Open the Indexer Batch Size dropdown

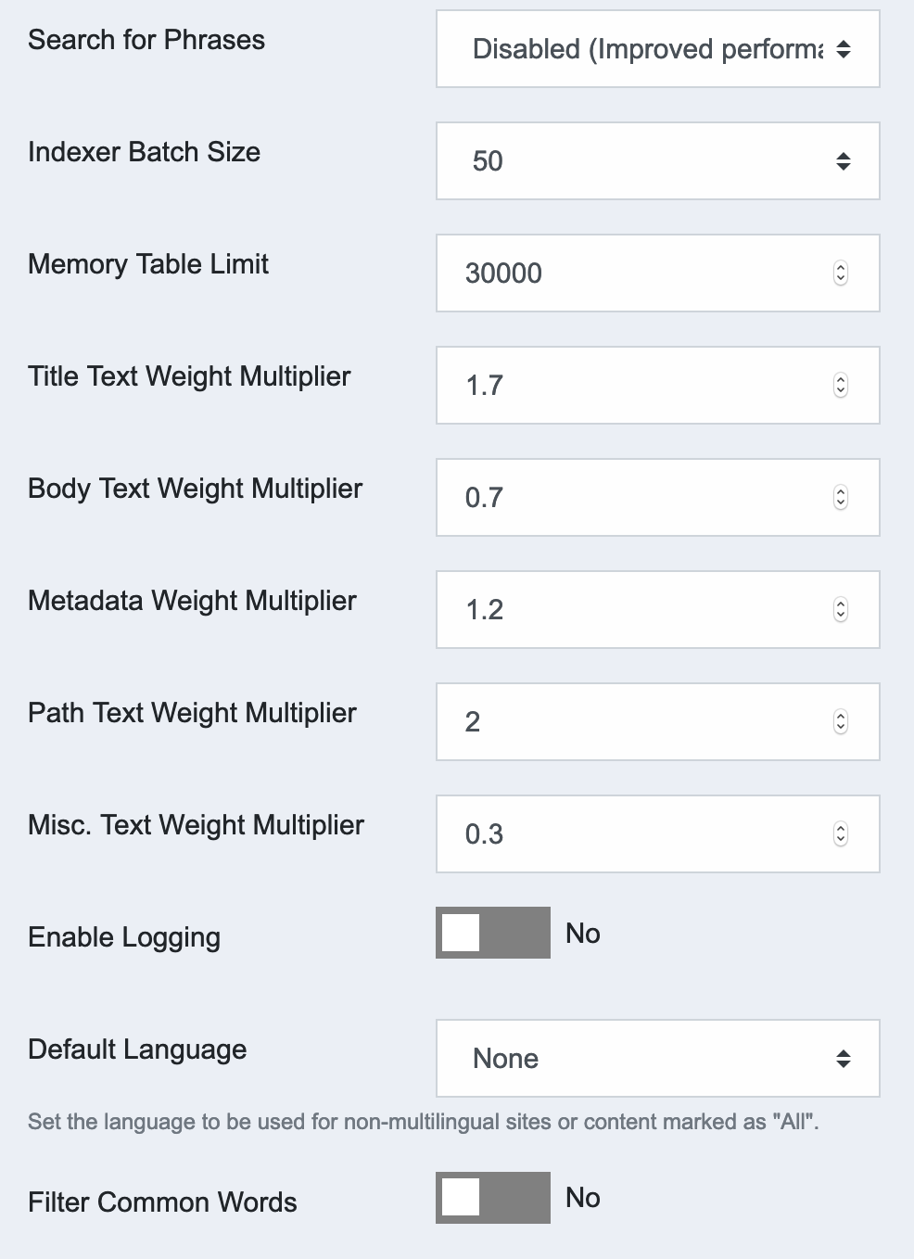657,161
